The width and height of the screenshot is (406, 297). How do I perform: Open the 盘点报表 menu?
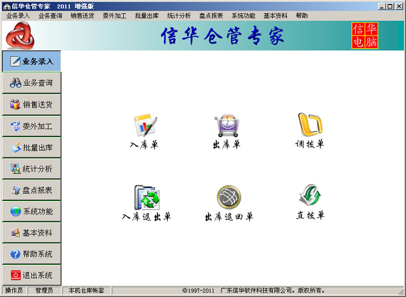(x=211, y=16)
